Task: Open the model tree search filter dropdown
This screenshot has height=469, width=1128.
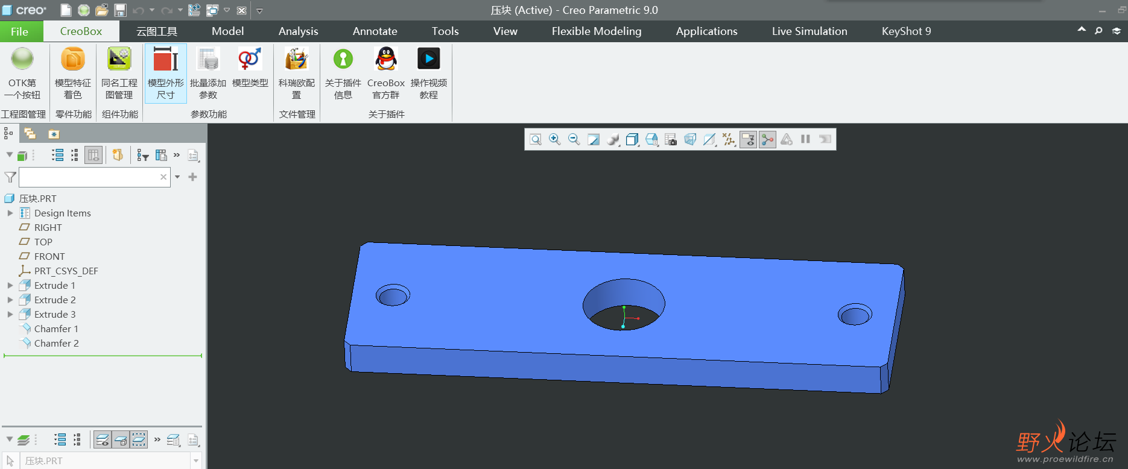Action: (x=177, y=177)
